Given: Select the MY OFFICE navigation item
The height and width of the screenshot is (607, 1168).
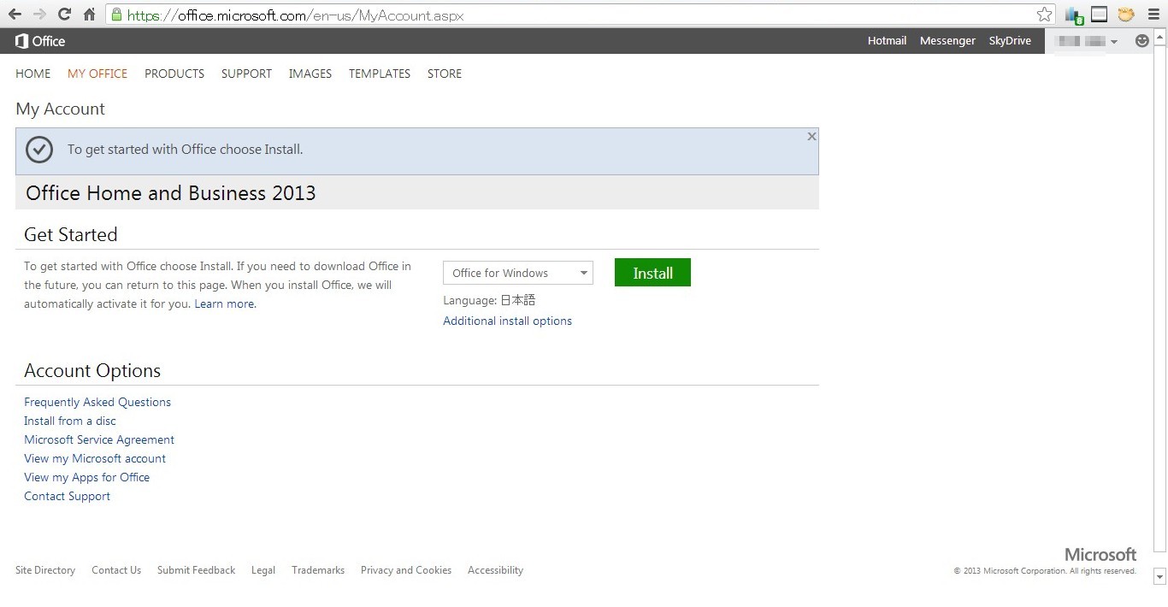Looking at the screenshot, I should click(97, 74).
